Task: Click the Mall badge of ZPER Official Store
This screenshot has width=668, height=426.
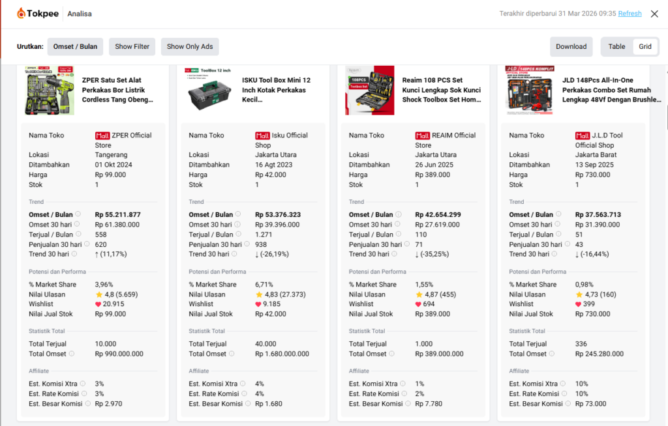Action: coord(102,135)
